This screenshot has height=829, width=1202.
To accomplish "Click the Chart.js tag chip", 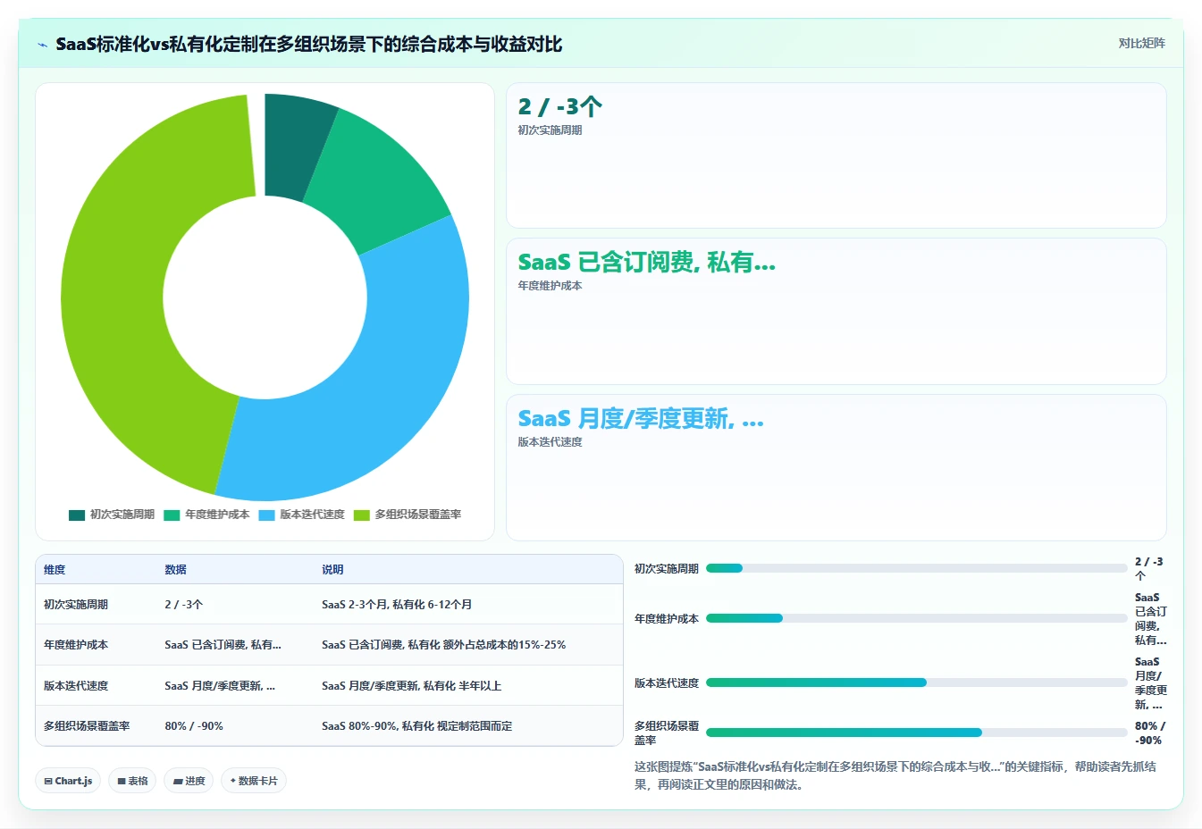I will point(68,781).
